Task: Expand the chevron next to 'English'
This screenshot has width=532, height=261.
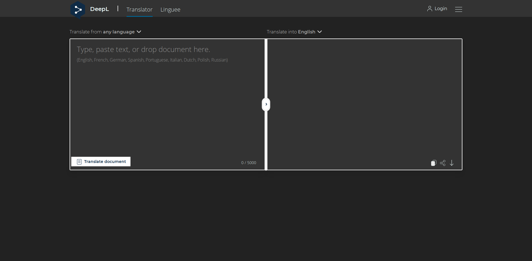Action: click(320, 32)
